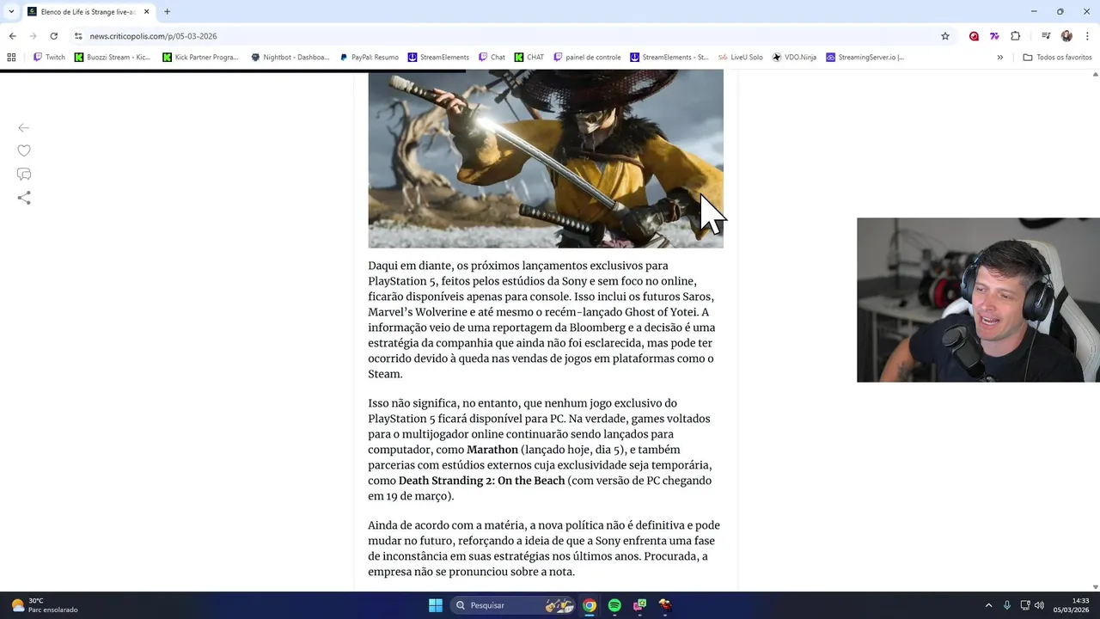Screen dimensions: 1100x619
Task: Open the volume tray icon
Action: pyautogui.click(x=1039, y=605)
